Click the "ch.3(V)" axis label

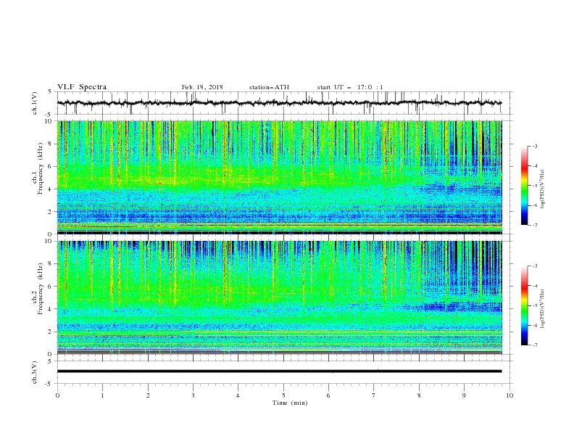click(x=35, y=372)
